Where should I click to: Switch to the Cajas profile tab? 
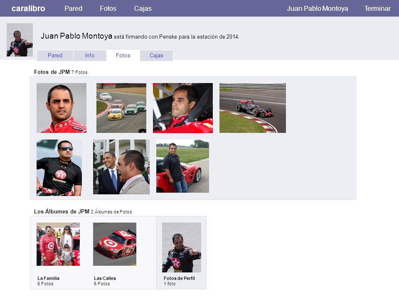[x=156, y=55]
